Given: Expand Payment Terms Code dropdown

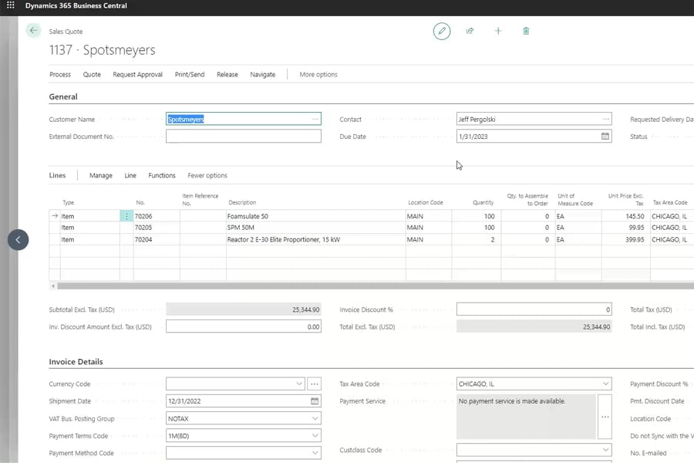Looking at the screenshot, I should [315, 435].
